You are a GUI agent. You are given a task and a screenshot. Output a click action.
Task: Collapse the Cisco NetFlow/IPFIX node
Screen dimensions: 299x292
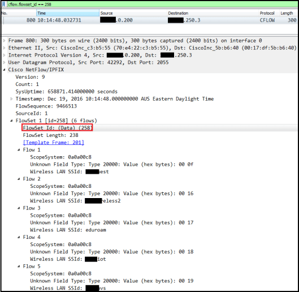(x=4, y=70)
